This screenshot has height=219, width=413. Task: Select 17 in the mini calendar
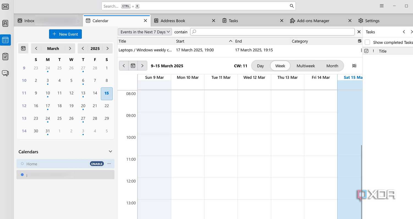coord(48,106)
